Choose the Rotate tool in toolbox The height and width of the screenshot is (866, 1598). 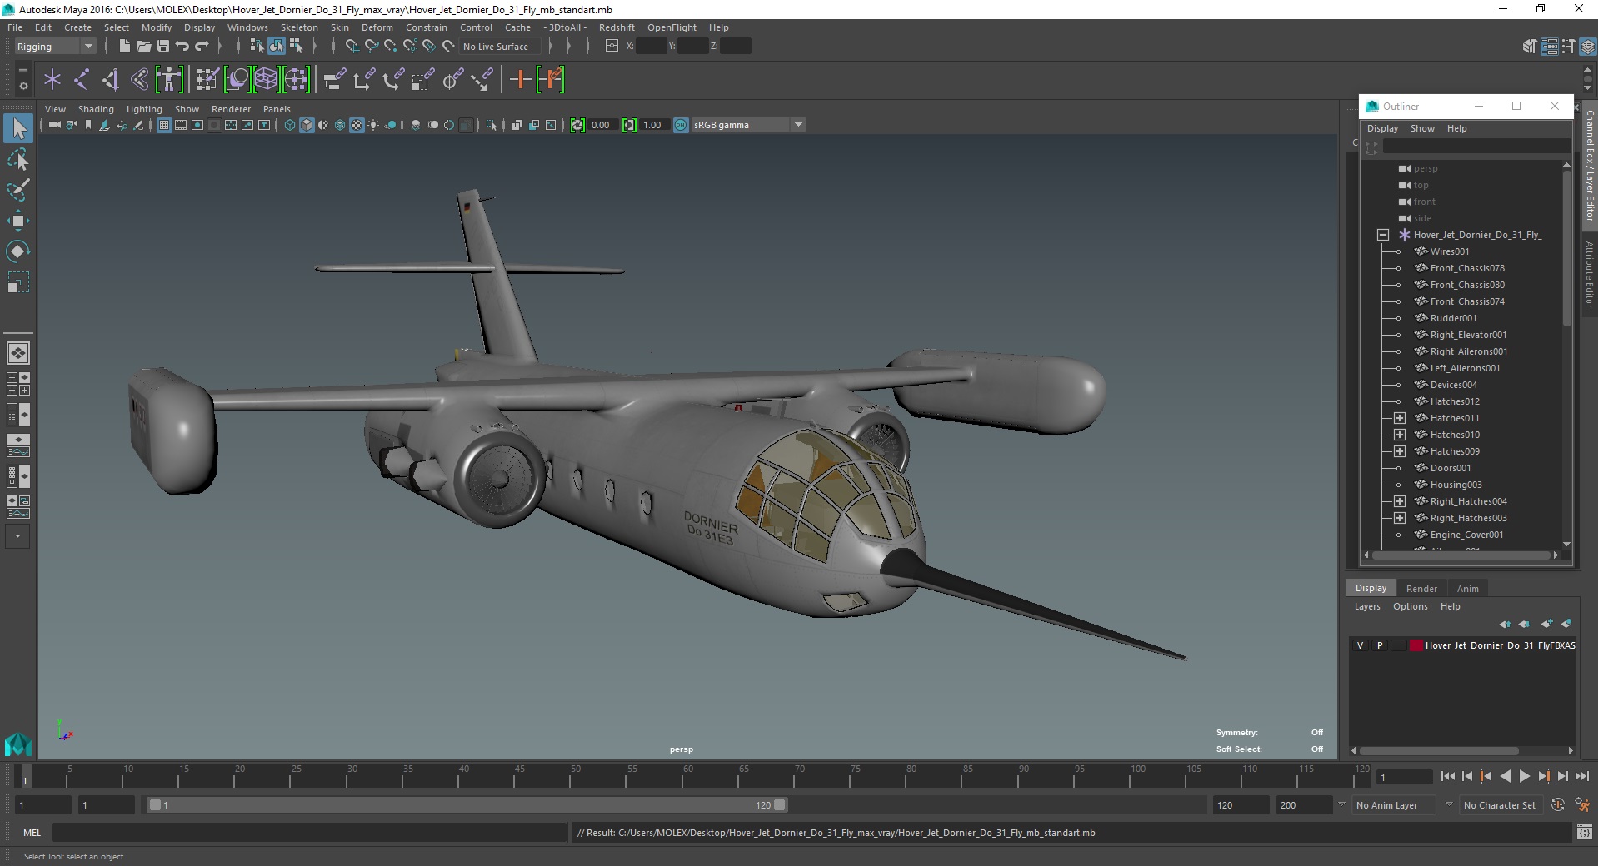coord(18,251)
